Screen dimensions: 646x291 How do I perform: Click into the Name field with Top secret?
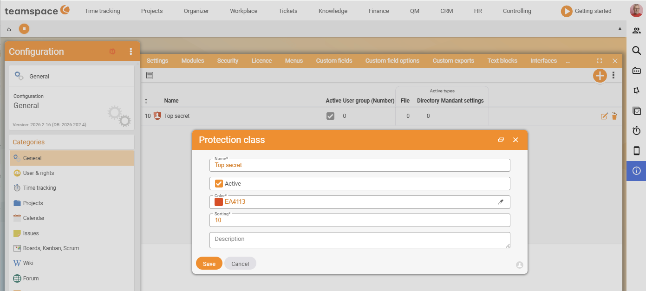click(360, 165)
